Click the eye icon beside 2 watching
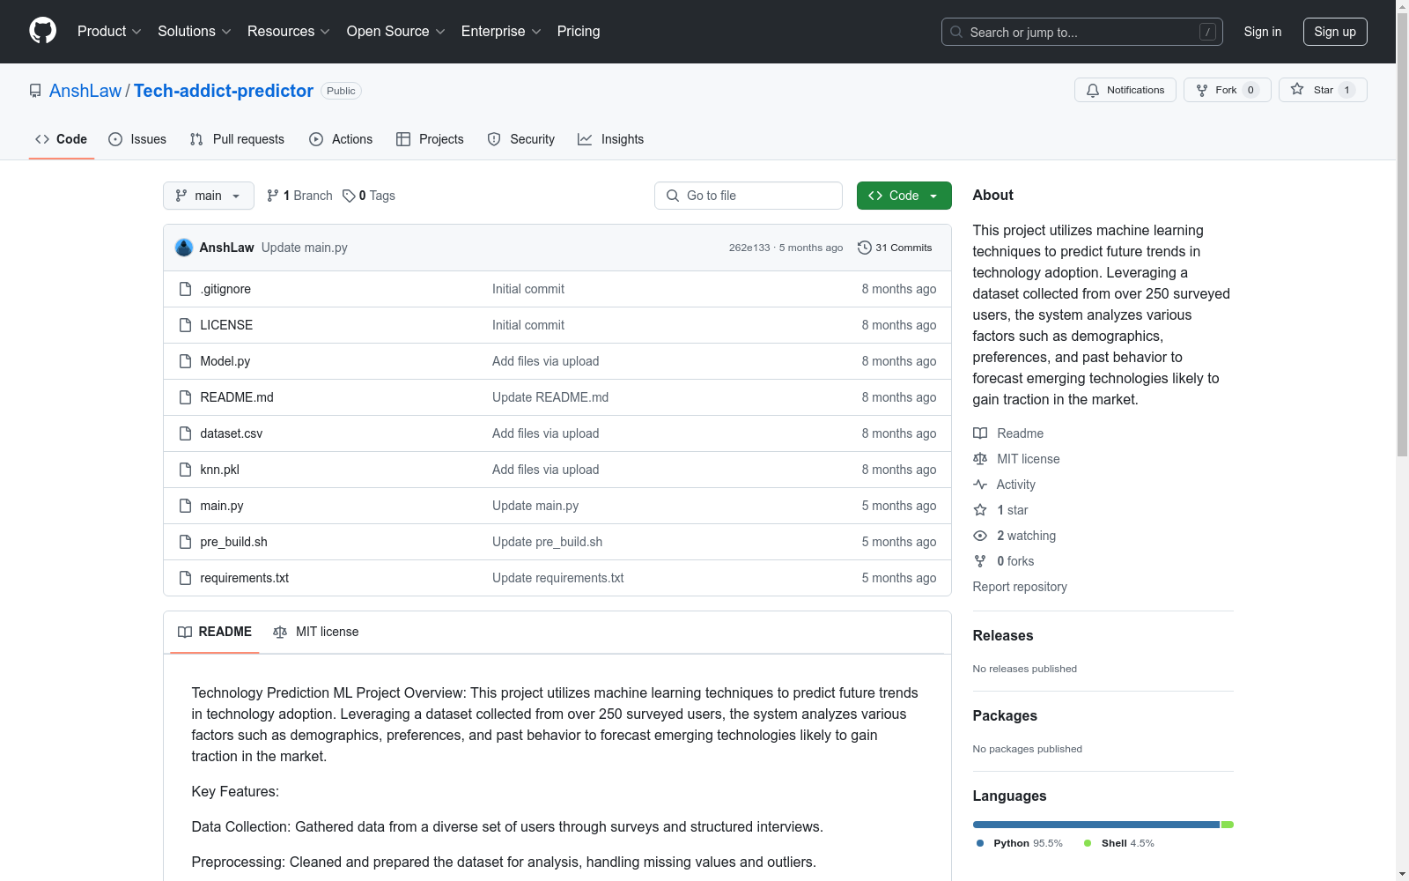 click(x=980, y=536)
